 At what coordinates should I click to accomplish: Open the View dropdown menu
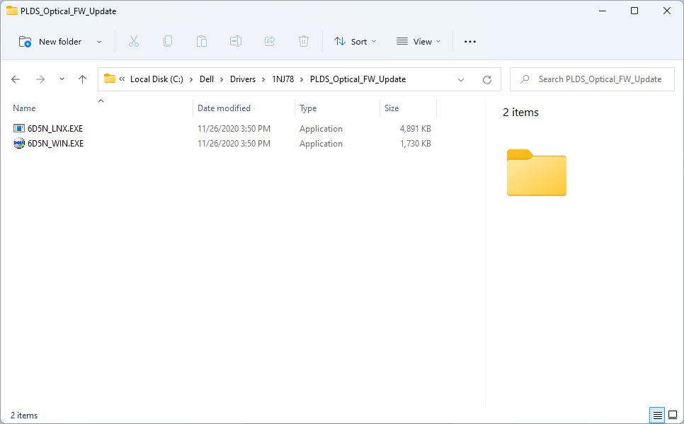[418, 42]
